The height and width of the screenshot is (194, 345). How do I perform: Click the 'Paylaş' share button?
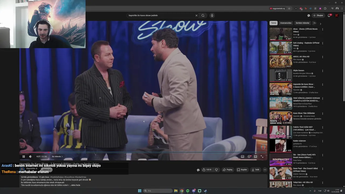tap(227, 170)
